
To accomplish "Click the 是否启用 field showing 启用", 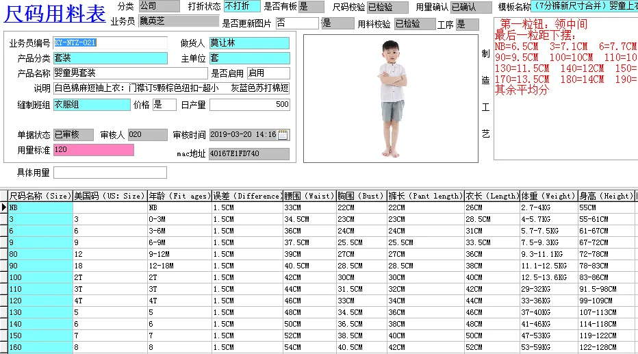I will [268, 73].
